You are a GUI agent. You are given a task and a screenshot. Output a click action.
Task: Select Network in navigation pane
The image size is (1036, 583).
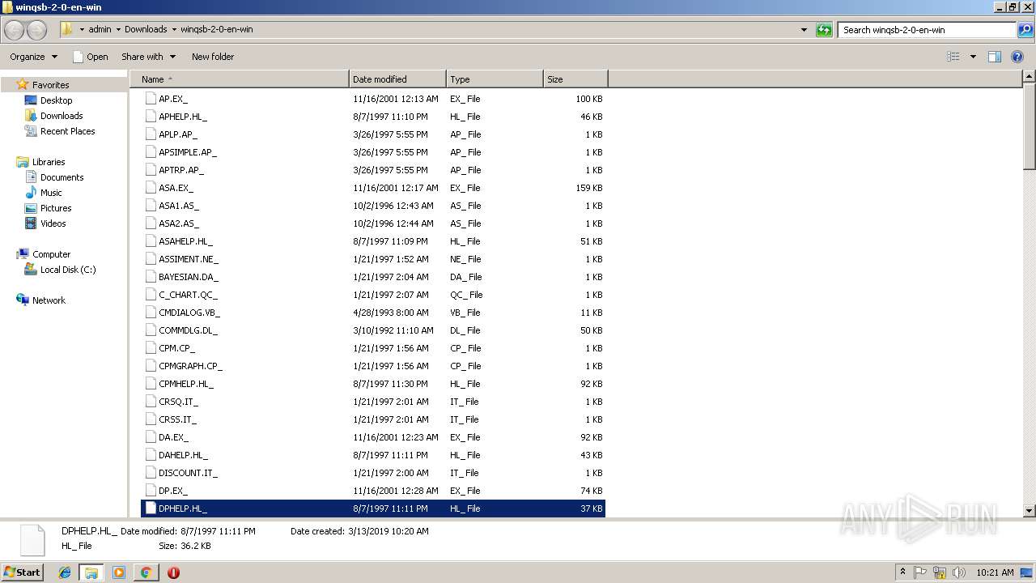[40, 300]
